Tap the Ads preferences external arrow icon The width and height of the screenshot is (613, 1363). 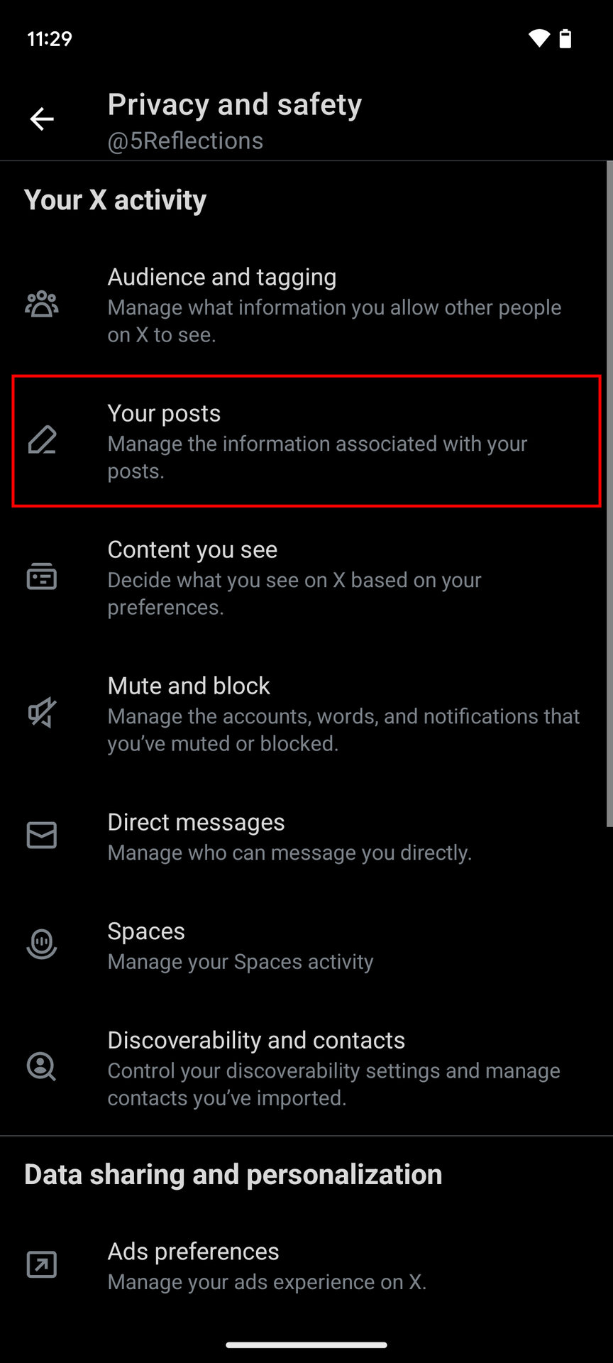click(42, 1264)
